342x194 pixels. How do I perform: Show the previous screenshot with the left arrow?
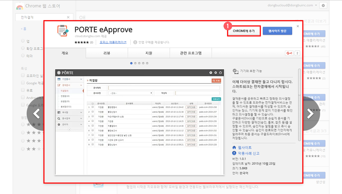[36, 114]
